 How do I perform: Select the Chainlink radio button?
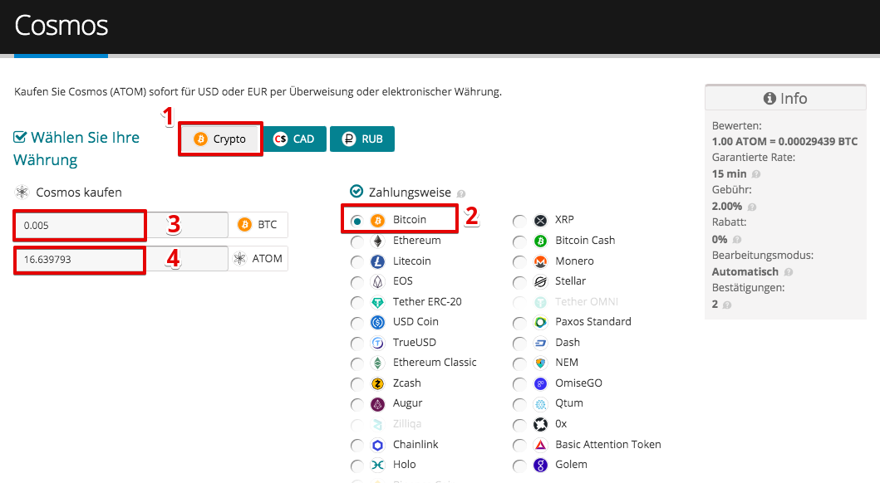coord(356,446)
